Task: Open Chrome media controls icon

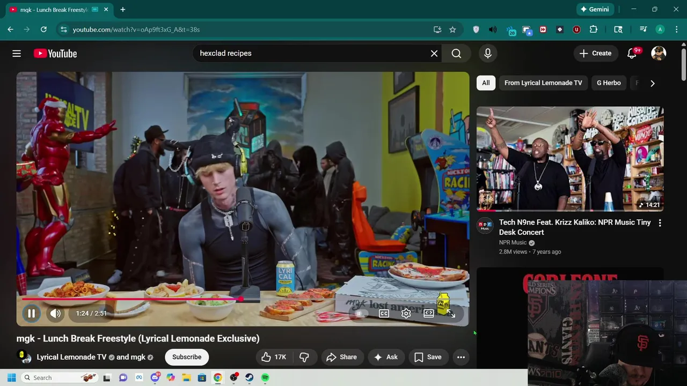Action: pyautogui.click(x=643, y=29)
